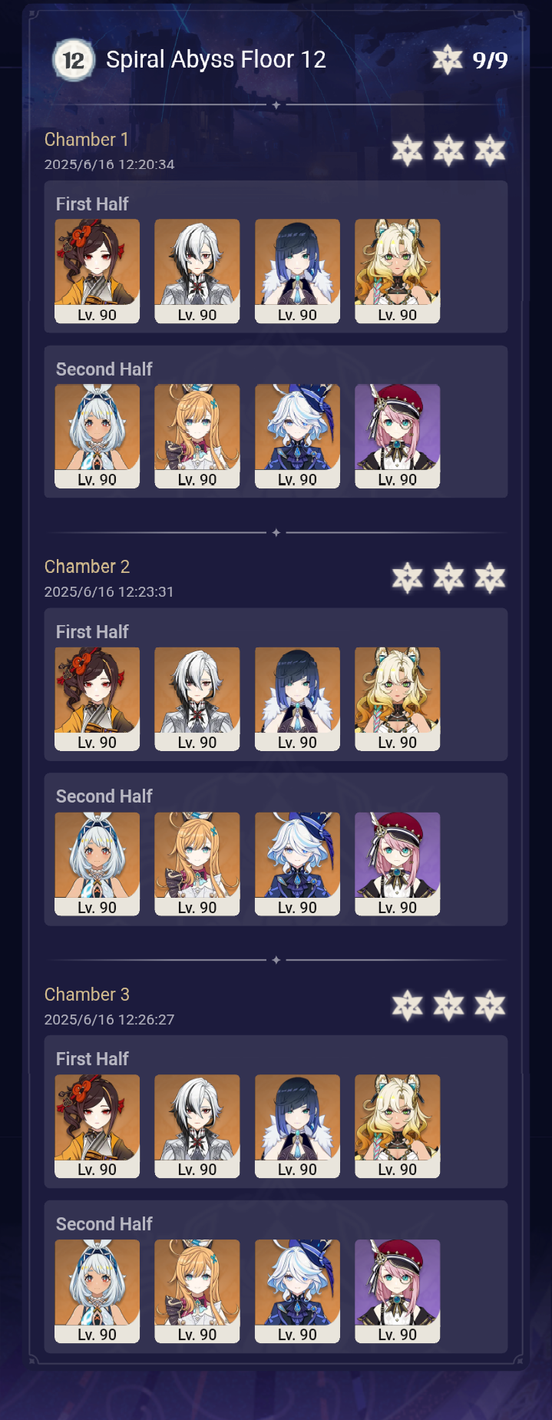Viewport: 552px width, 1420px height.
Task: Click the 9/9 total star icon
Action: click(447, 60)
